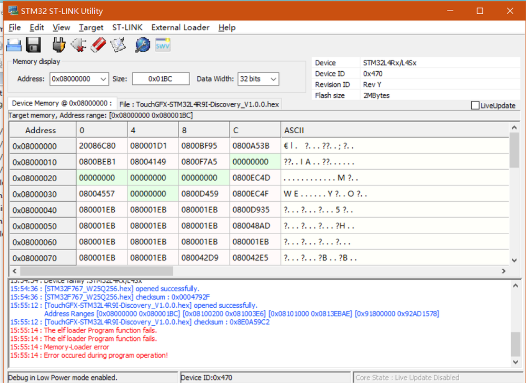Click the memory table scroll-down arrow
This screenshot has height=383, width=526.
pos(514,260)
